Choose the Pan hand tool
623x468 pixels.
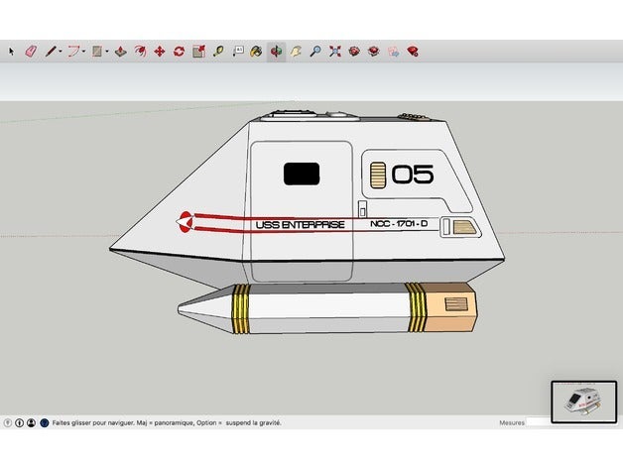(296, 52)
